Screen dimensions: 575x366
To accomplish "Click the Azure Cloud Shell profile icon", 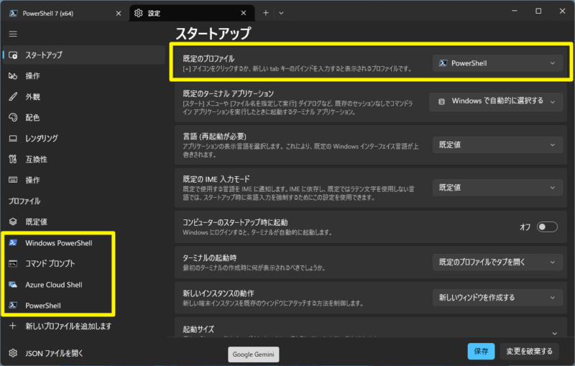I will coord(13,285).
